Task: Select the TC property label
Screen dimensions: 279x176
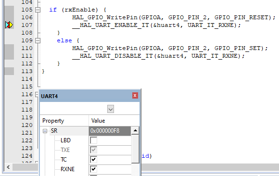Action: (x=63, y=160)
